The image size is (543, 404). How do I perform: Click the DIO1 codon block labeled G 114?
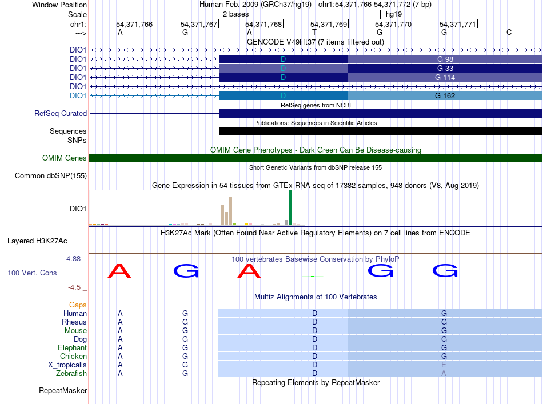pos(445,78)
